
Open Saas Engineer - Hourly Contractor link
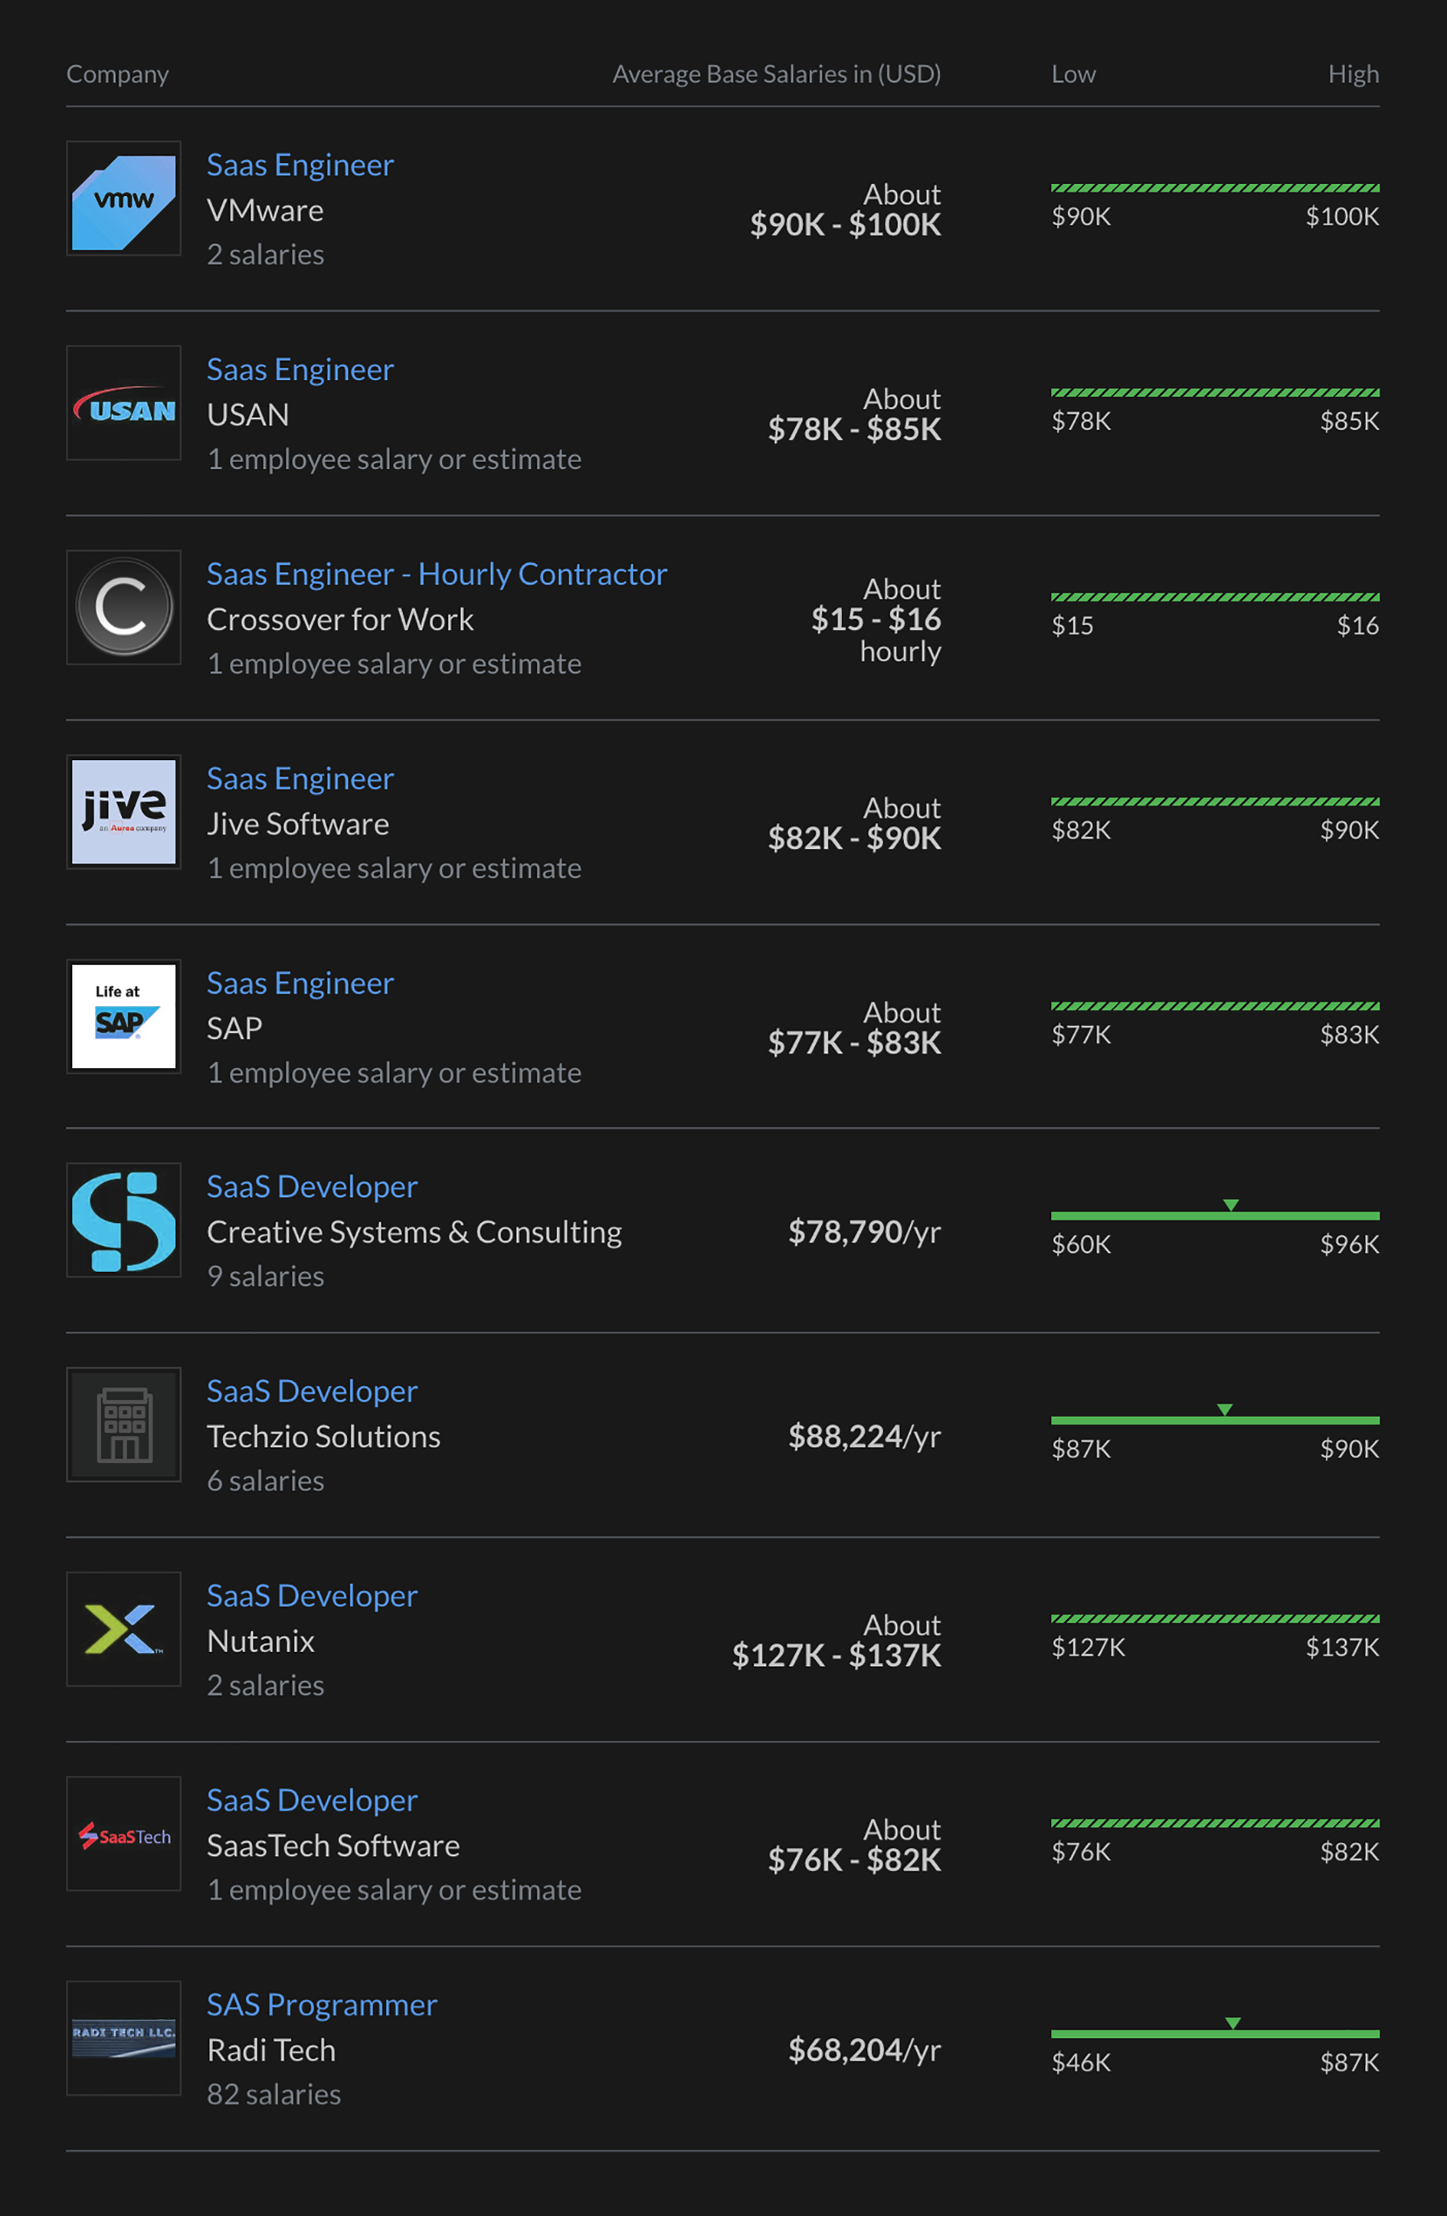[437, 574]
